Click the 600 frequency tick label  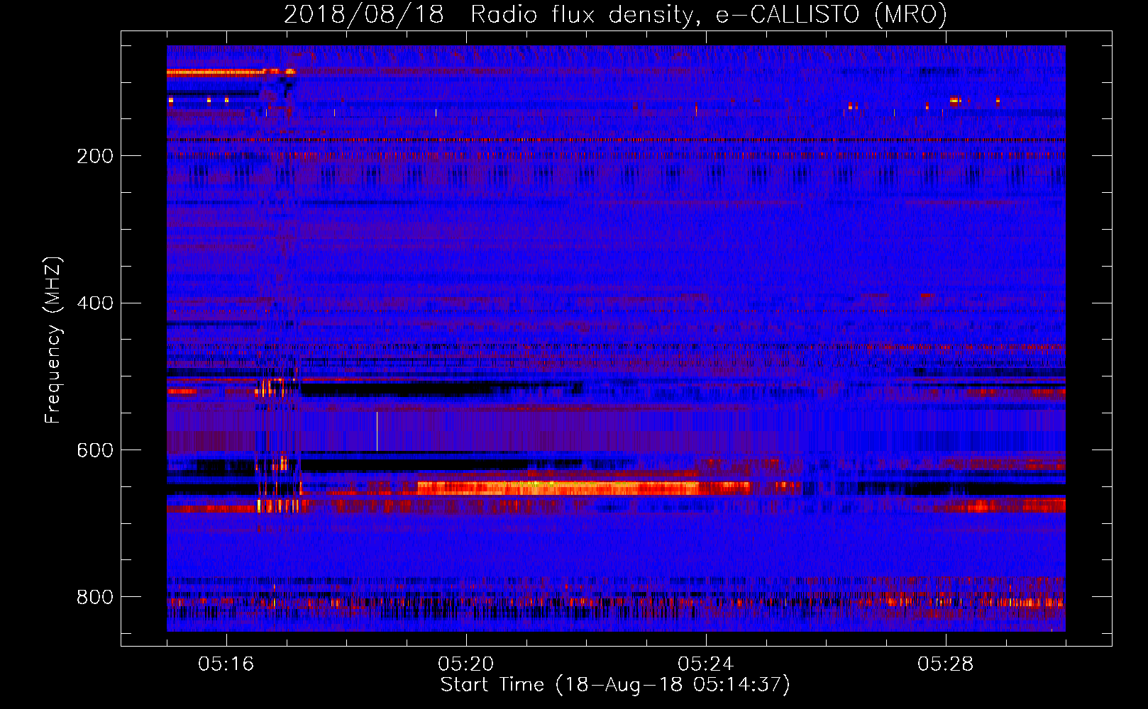(x=95, y=451)
